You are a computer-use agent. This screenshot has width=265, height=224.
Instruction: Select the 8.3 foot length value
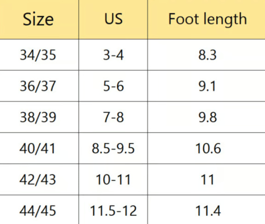coord(207,55)
